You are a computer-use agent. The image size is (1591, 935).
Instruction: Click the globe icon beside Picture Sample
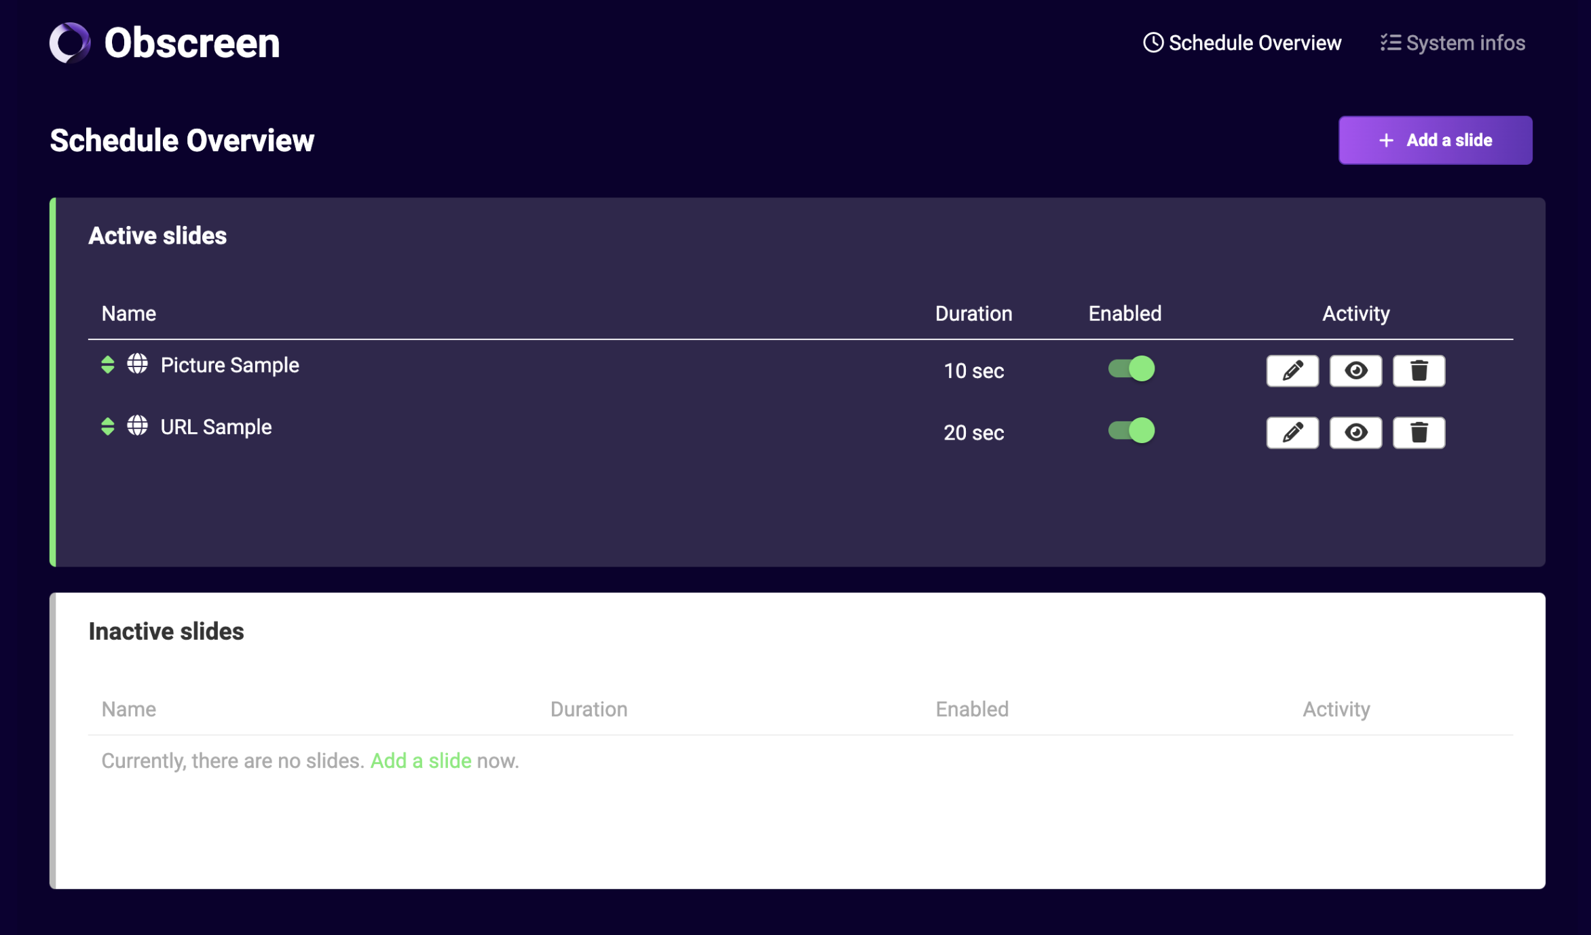137,364
